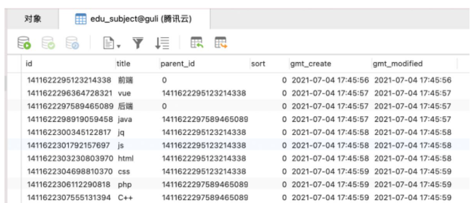Click the gmt_modified column header

click(397, 64)
